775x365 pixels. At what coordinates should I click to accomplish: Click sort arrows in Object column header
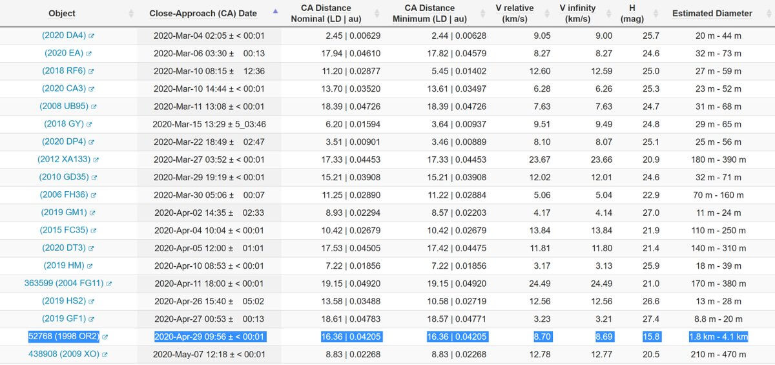click(x=132, y=14)
